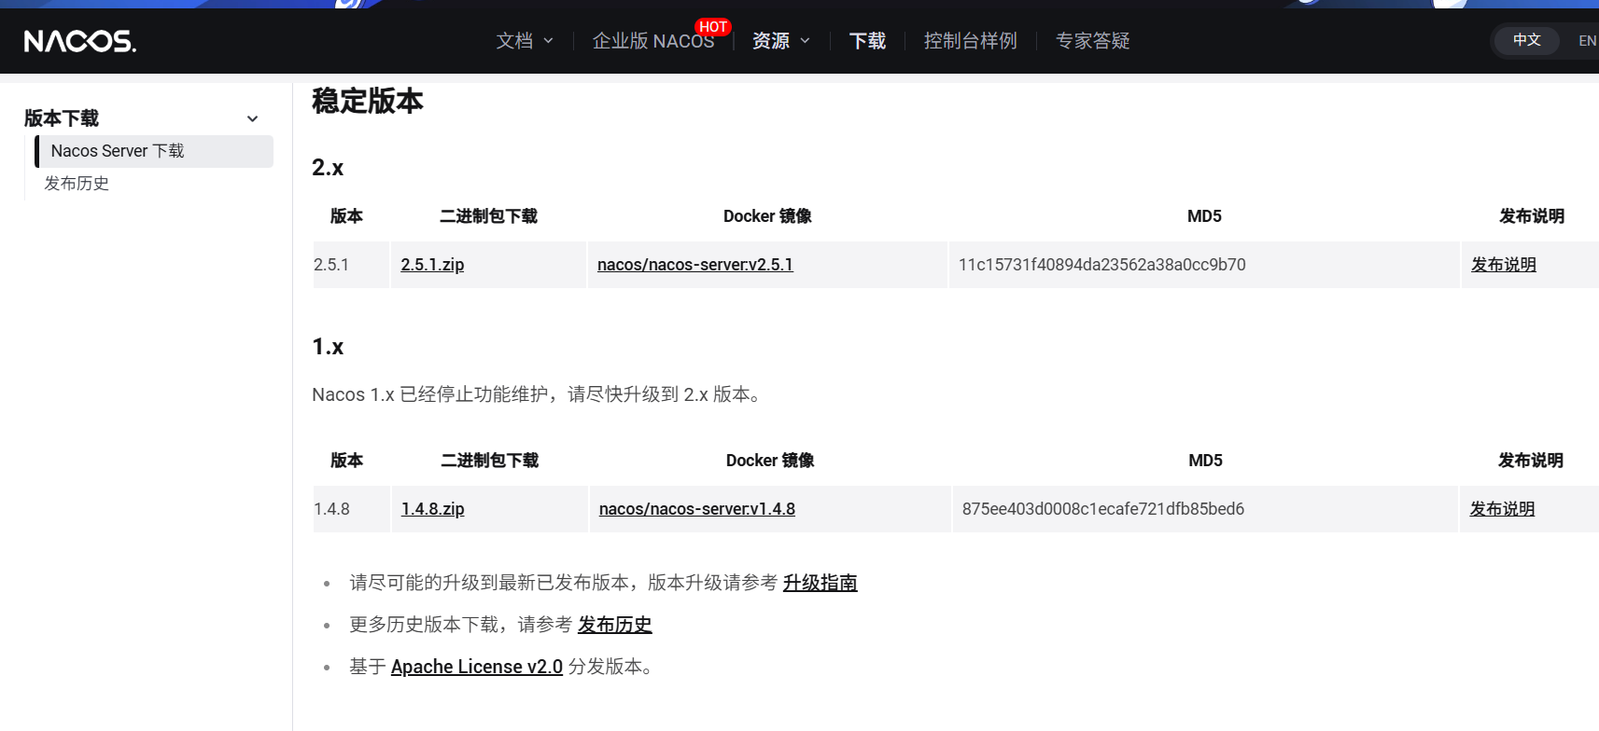This screenshot has width=1599, height=731.
Task: Expand the 资源 dropdown menu
Action: click(x=781, y=41)
